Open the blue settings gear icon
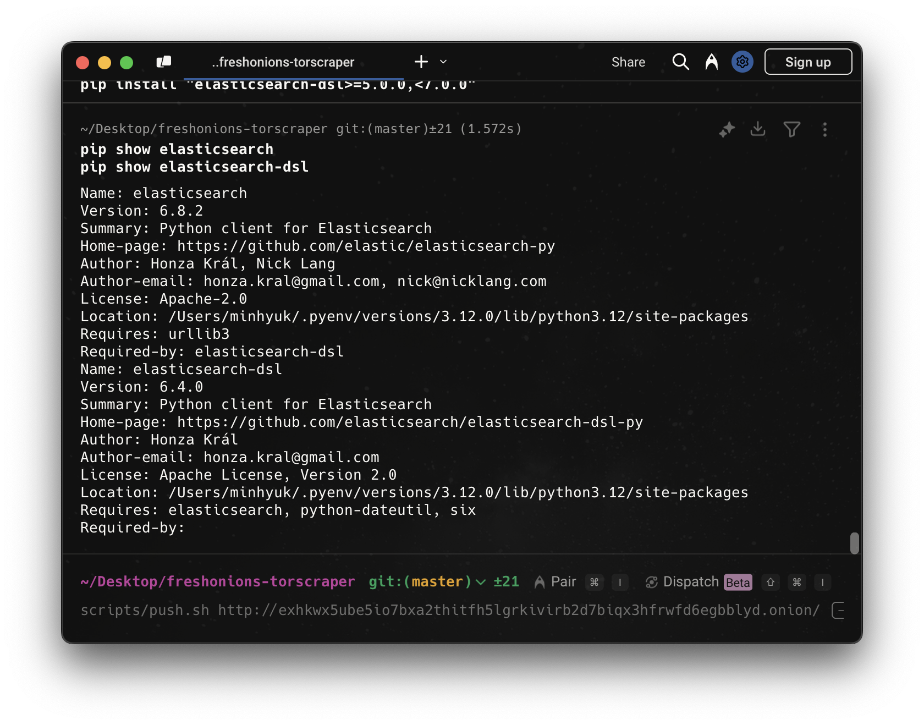The image size is (924, 725). [x=742, y=62]
